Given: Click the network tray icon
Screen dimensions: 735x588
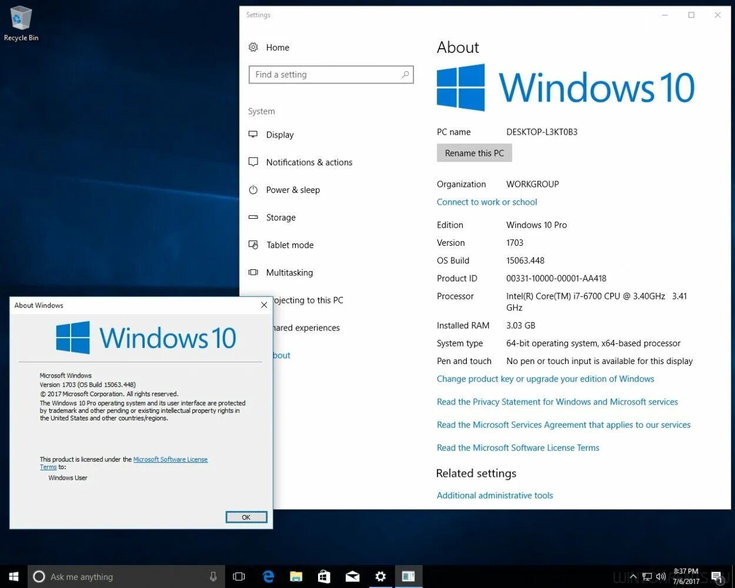Looking at the screenshot, I should pos(647,577).
